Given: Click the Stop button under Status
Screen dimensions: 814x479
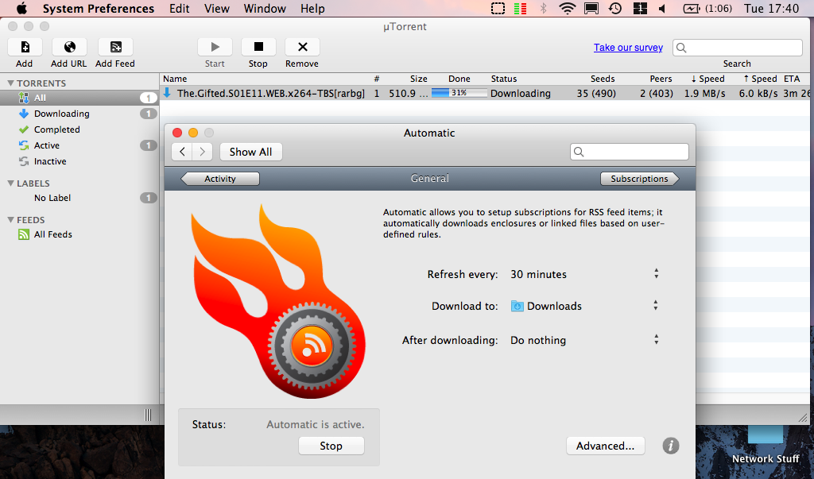Looking at the screenshot, I should [331, 446].
